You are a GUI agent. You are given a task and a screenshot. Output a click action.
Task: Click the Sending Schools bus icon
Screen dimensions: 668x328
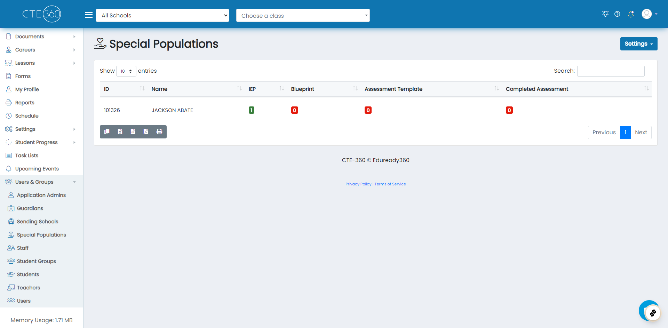click(x=11, y=222)
